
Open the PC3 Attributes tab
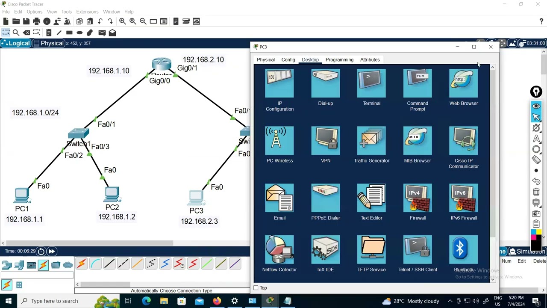pos(370,60)
